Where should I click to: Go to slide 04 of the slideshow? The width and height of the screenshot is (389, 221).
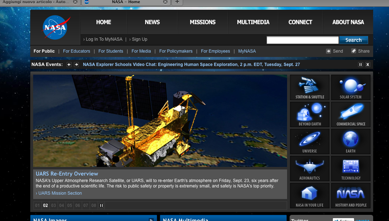pos(62,205)
